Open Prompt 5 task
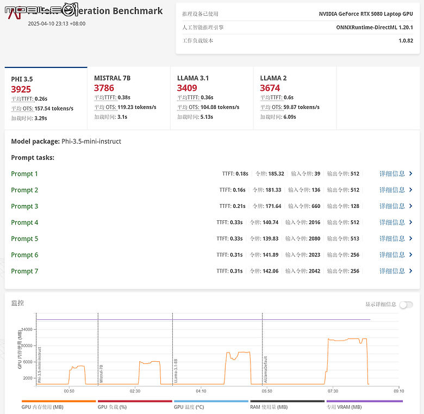The height and width of the screenshot is (414, 424). click(24, 239)
